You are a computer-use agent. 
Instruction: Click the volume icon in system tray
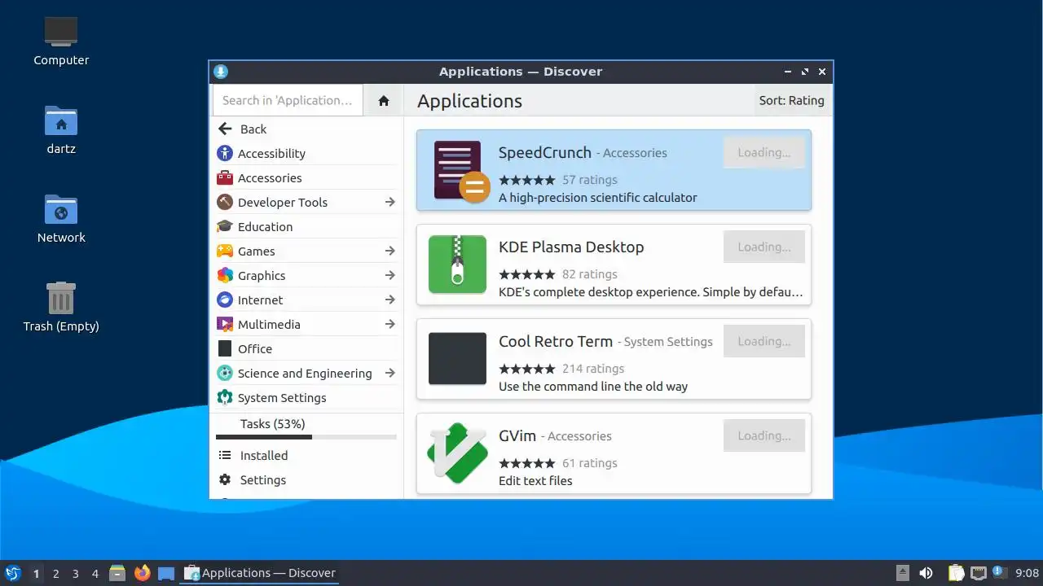pyautogui.click(x=926, y=573)
